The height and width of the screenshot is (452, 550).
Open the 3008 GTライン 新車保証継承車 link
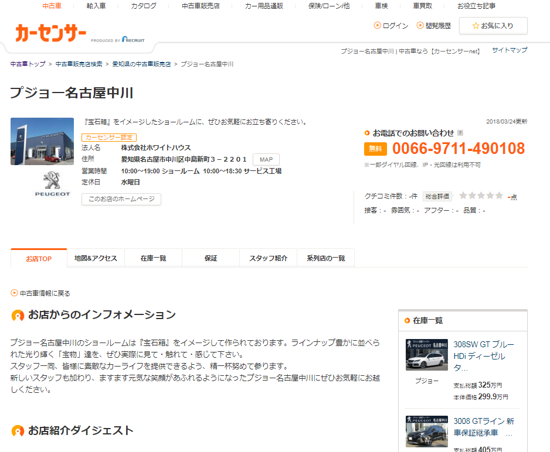(x=484, y=427)
